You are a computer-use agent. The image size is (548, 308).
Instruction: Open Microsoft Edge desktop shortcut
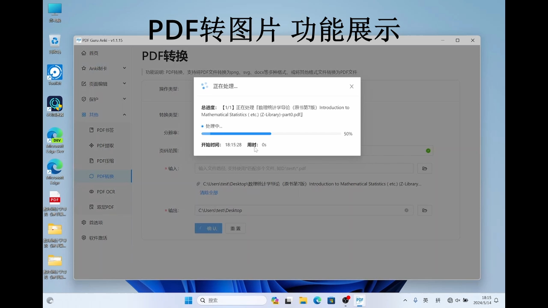pyautogui.click(x=55, y=172)
